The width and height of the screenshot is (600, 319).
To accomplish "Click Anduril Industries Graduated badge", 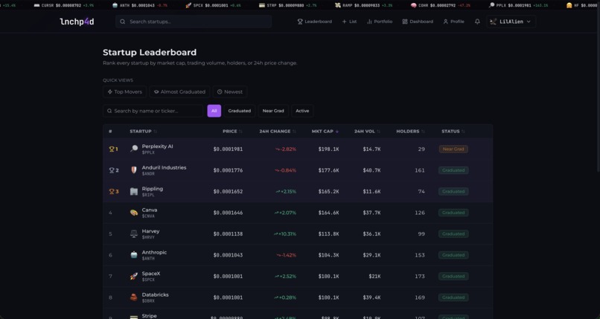I will [x=453, y=170].
